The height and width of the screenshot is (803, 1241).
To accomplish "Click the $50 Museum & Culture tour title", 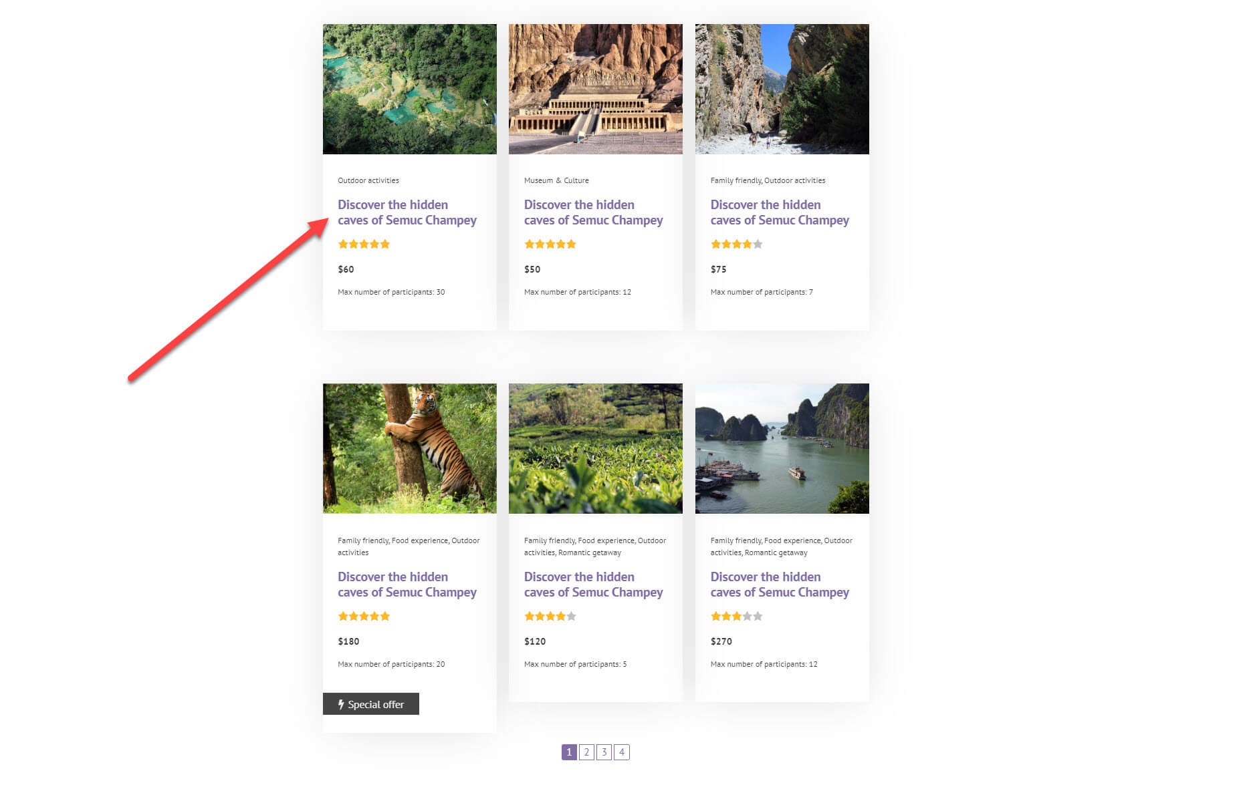I will click(x=593, y=212).
